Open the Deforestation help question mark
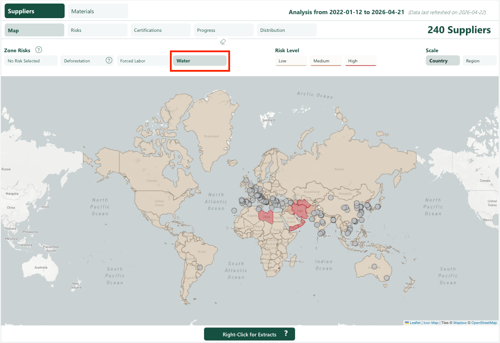This screenshot has height=343, width=500. [109, 60]
